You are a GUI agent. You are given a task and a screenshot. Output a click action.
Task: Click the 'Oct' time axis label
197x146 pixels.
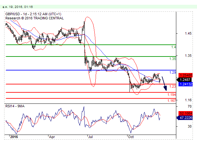(131, 137)
